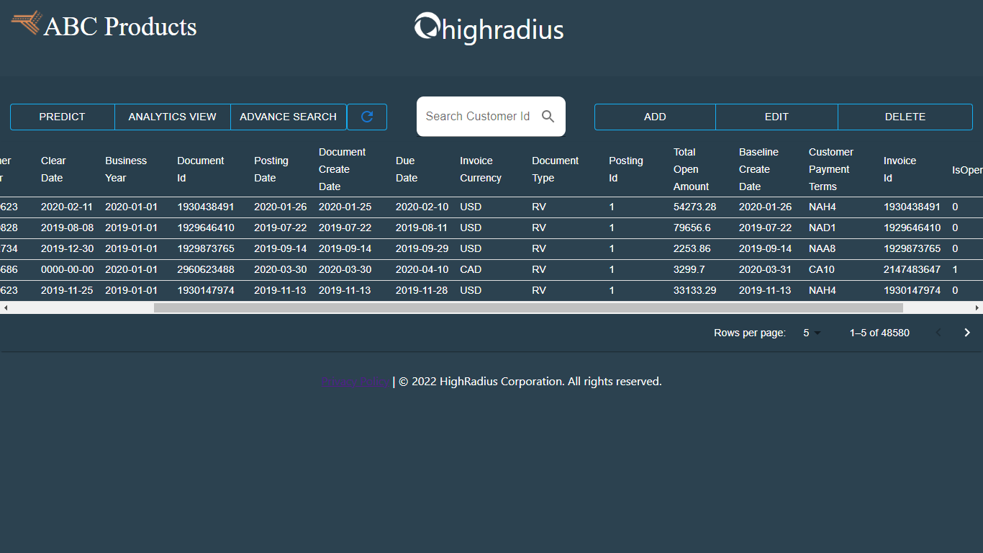Go to the next page of invoices
983x553 pixels.
click(x=967, y=332)
